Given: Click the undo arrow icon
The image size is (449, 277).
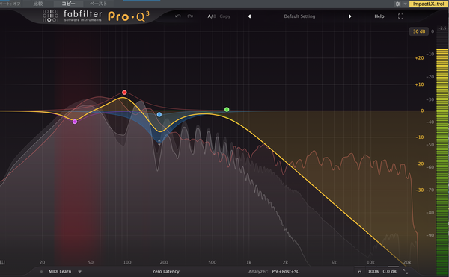Looking at the screenshot, I should tap(178, 16).
